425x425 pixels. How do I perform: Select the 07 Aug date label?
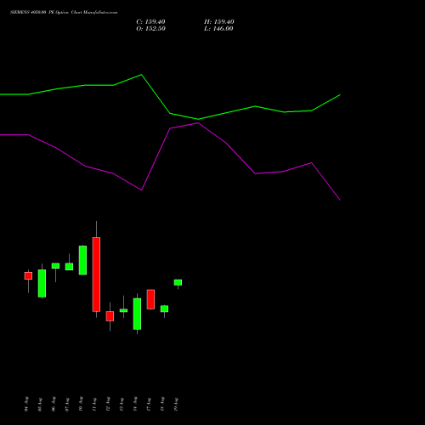(x=67, y=404)
